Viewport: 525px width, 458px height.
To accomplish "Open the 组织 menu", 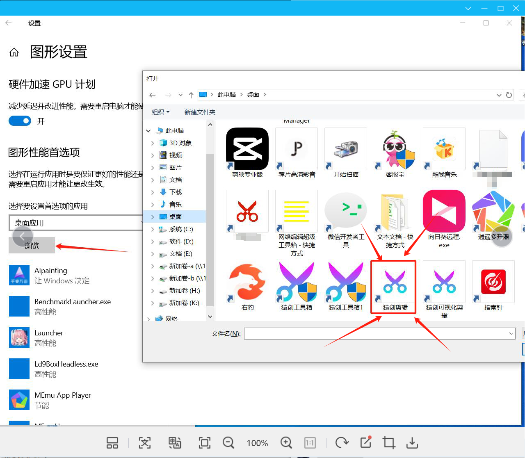I will [x=160, y=112].
